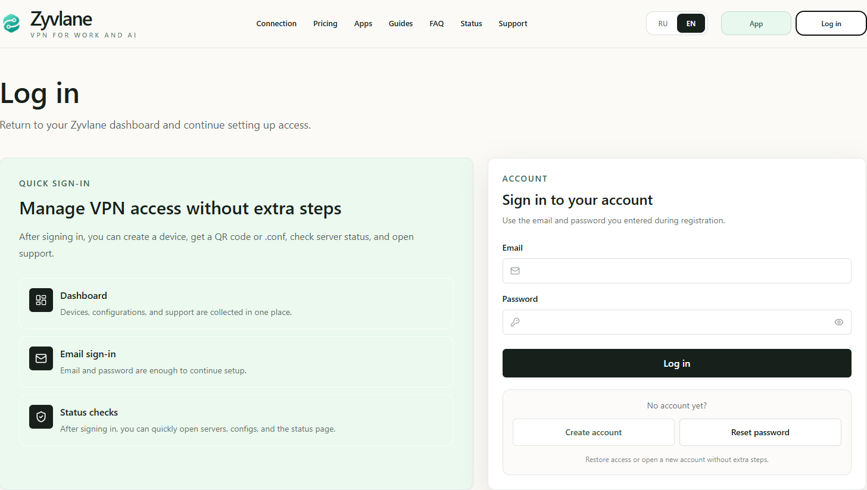Go to the Apps page
Viewport: 867px width, 490px height.
click(x=363, y=24)
